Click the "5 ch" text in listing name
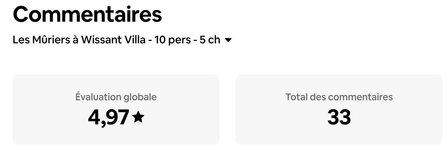The height and width of the screenshot is (149, 448). (x=210, y=40)
